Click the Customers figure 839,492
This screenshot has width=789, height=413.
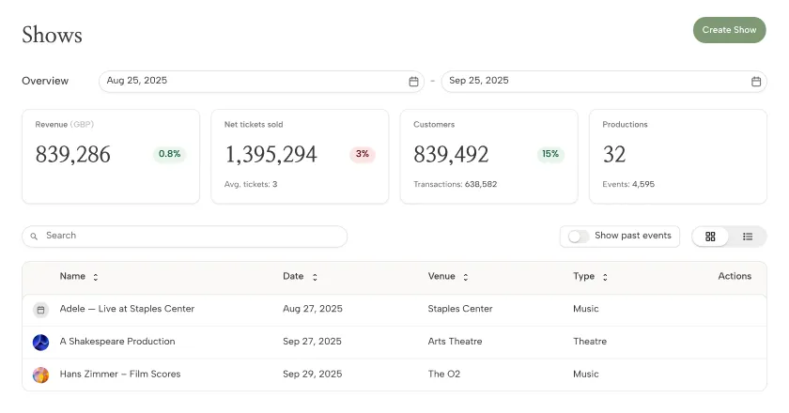451,154
